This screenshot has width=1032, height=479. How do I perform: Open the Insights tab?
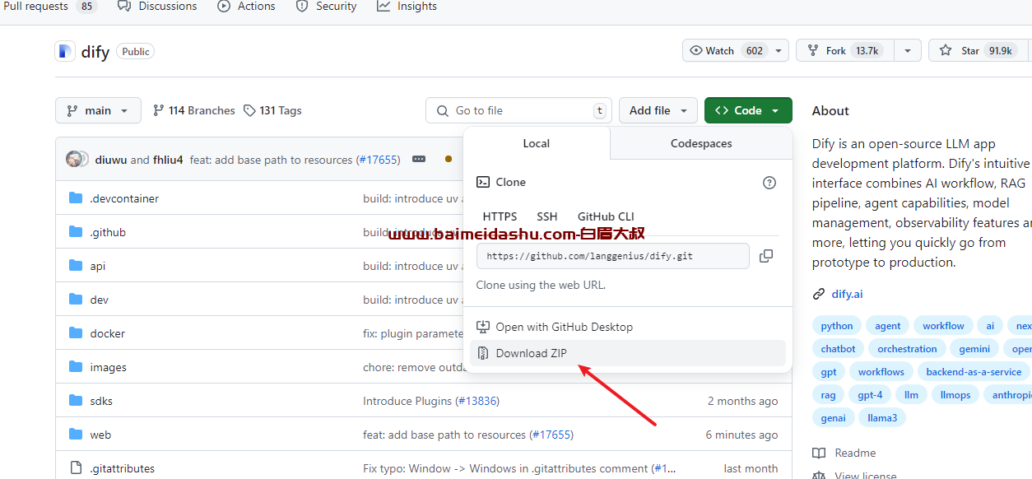(x=407, y=6)
